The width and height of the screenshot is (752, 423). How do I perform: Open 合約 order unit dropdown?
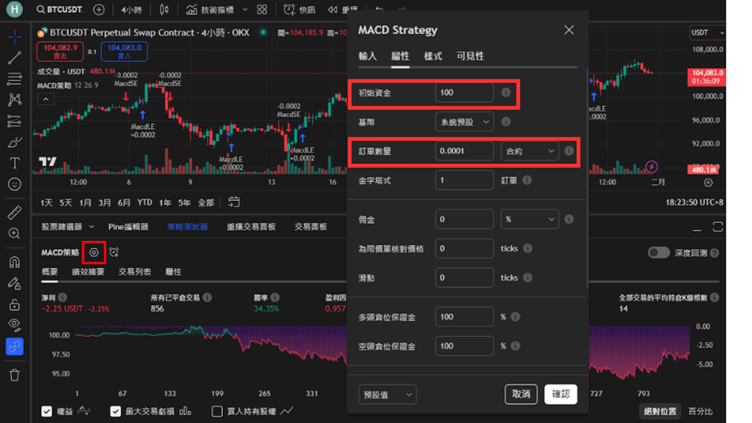[x=530, y=151]
